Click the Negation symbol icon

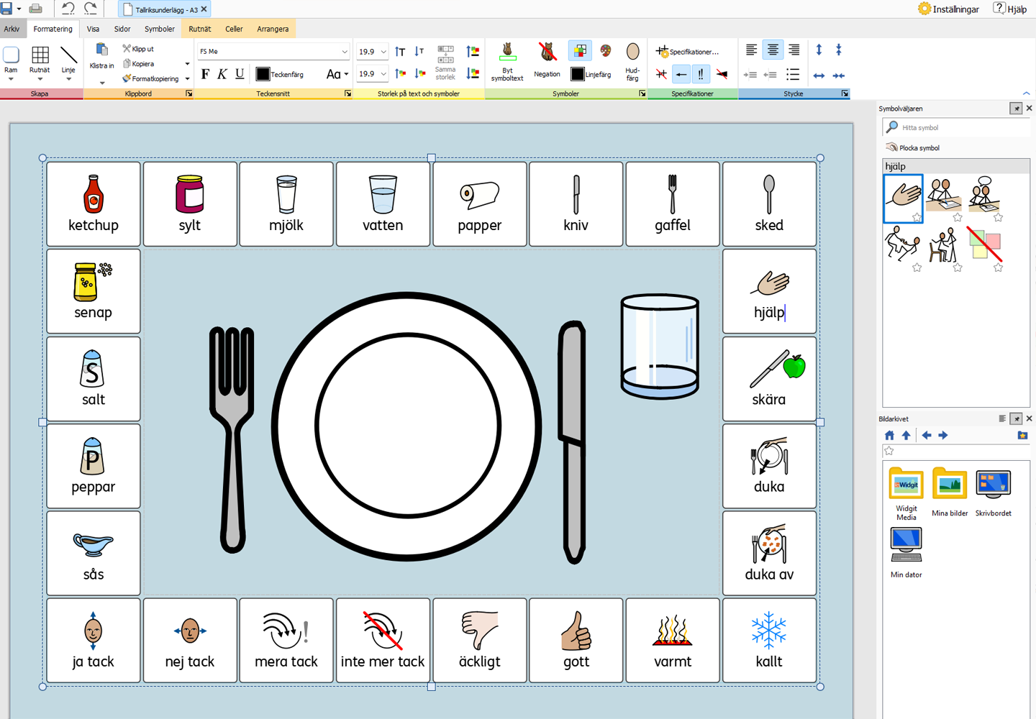[547, 60]
